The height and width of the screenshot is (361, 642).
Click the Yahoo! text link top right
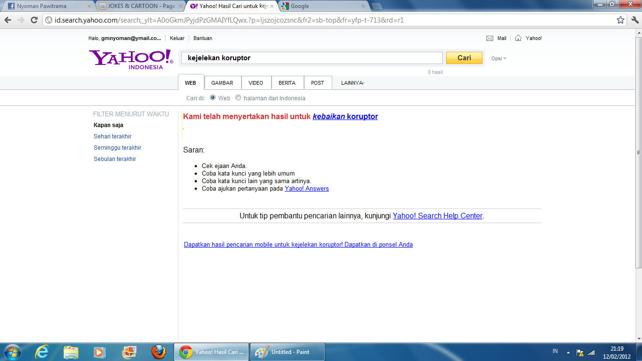click(534, 38)
